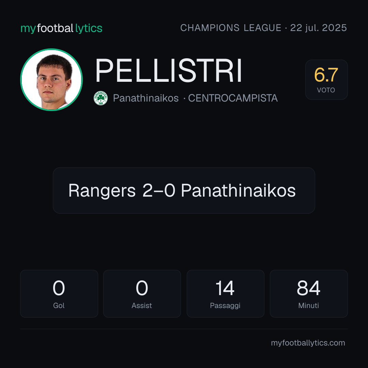Select the Passaggi stat card showing 14
This screenshot has width=368, height=368.
coord(225,294)
